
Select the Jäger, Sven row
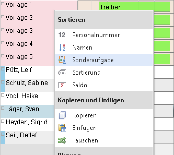[22, 109]
